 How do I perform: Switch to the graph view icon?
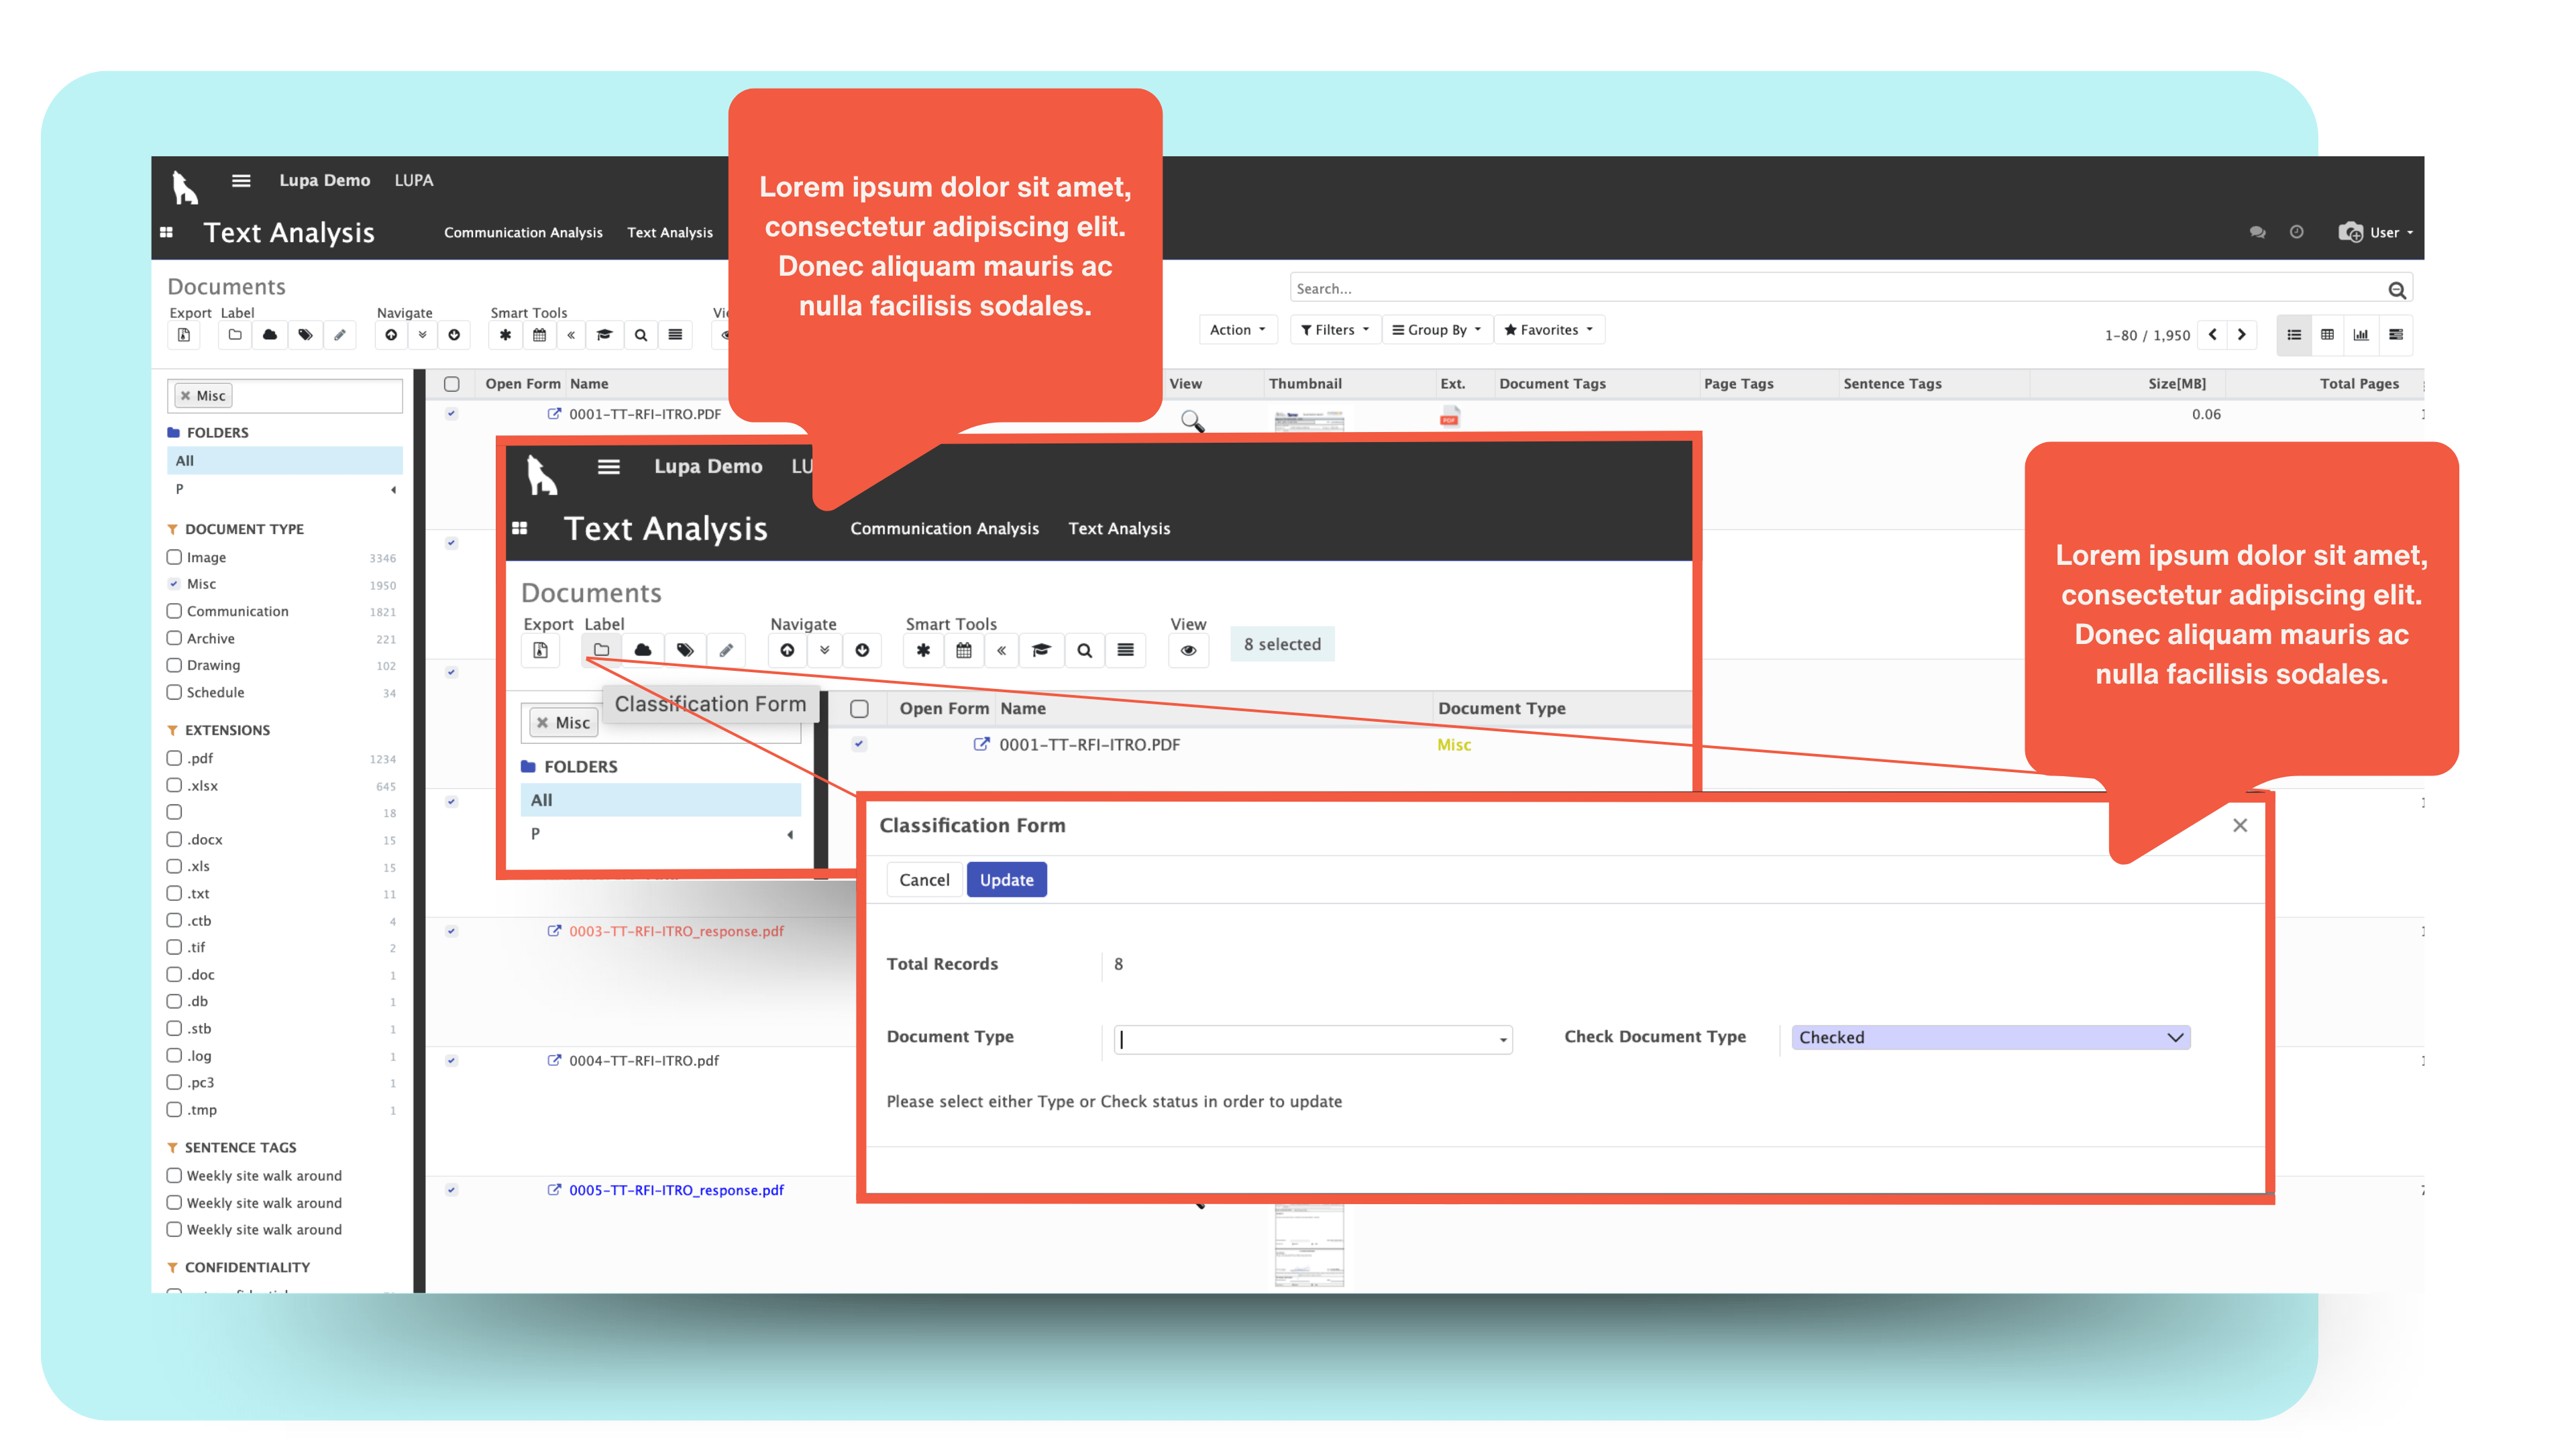coord(2361,335)
